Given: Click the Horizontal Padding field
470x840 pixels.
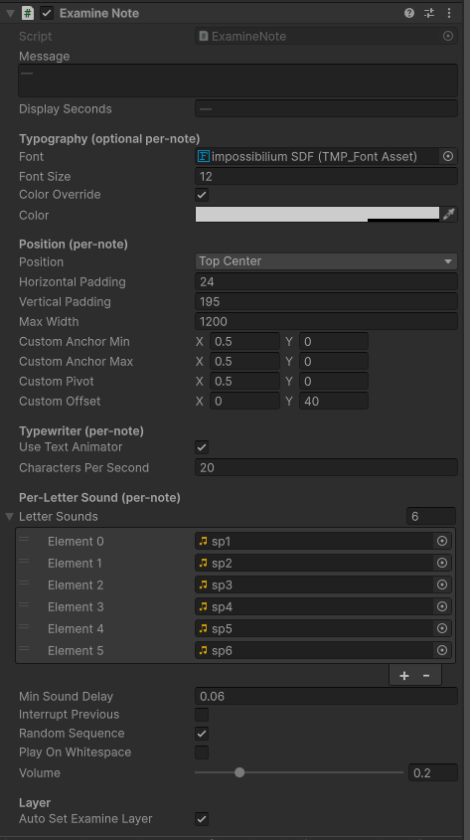Looking at the screenshot, I should [326, 281].
